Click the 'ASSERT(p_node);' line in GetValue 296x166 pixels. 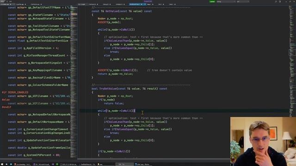[x=109, y=22]
